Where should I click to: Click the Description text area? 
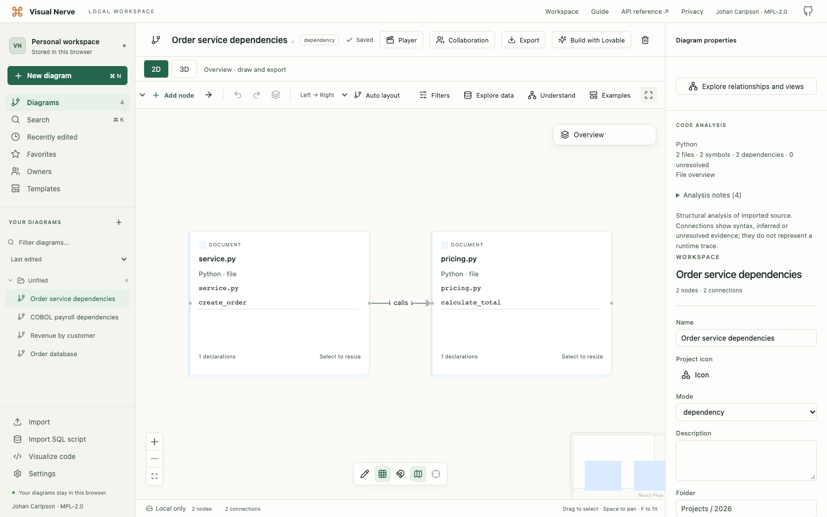[746, 460]
